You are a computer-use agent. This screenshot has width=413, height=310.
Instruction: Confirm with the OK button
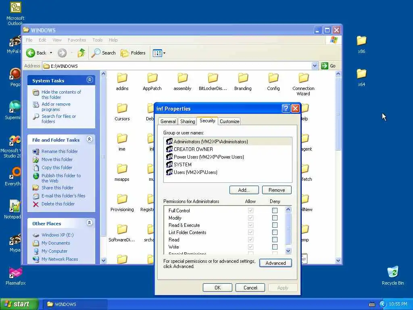coord(217,288)
